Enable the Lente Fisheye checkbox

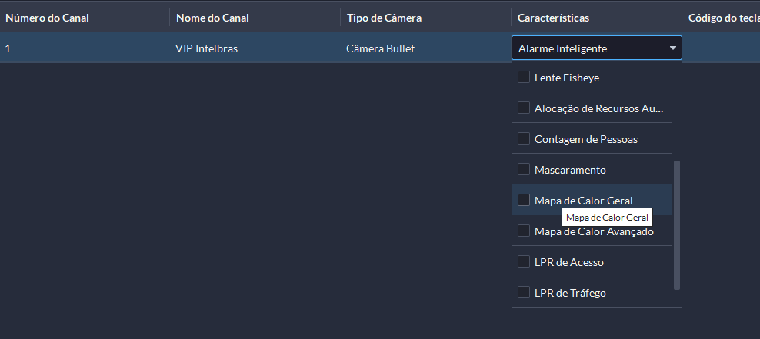(524, 77)
